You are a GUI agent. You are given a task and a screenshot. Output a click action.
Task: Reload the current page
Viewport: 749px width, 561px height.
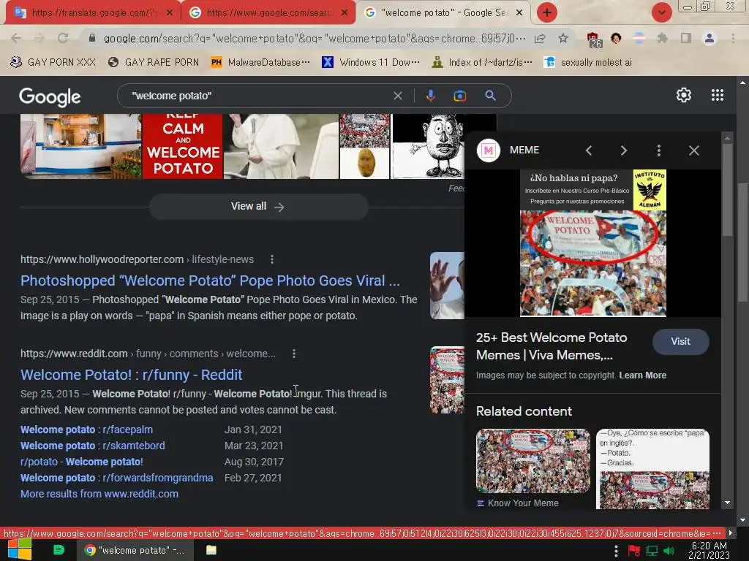(x=63, y=38)
